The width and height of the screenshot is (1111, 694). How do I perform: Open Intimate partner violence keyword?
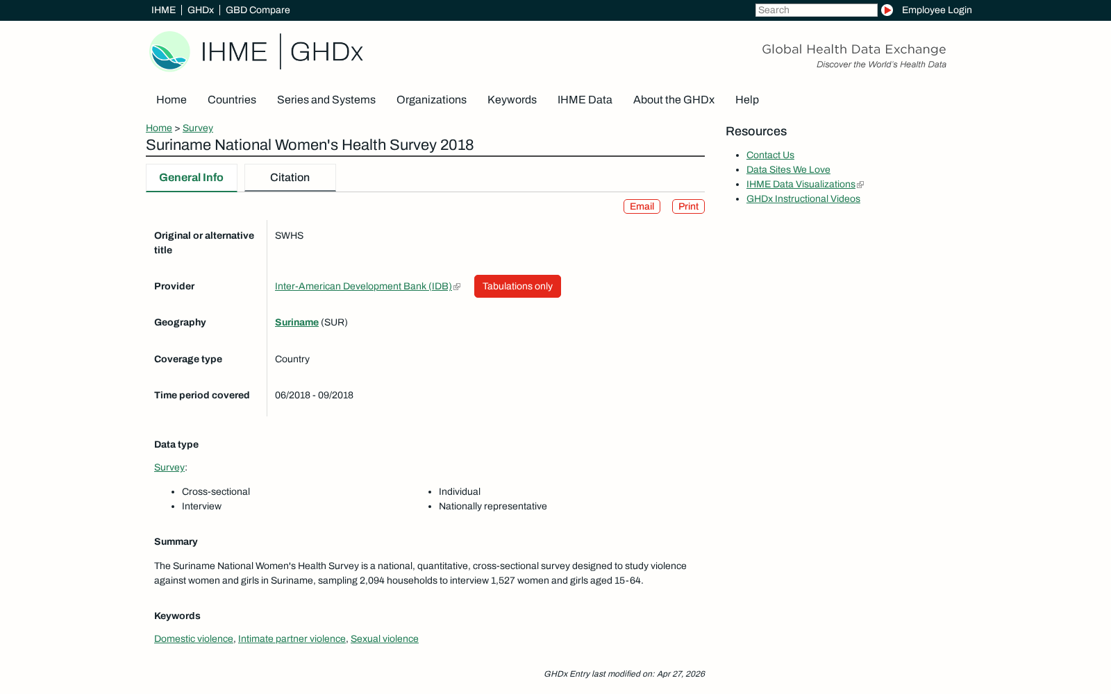(x=292, y=639)
